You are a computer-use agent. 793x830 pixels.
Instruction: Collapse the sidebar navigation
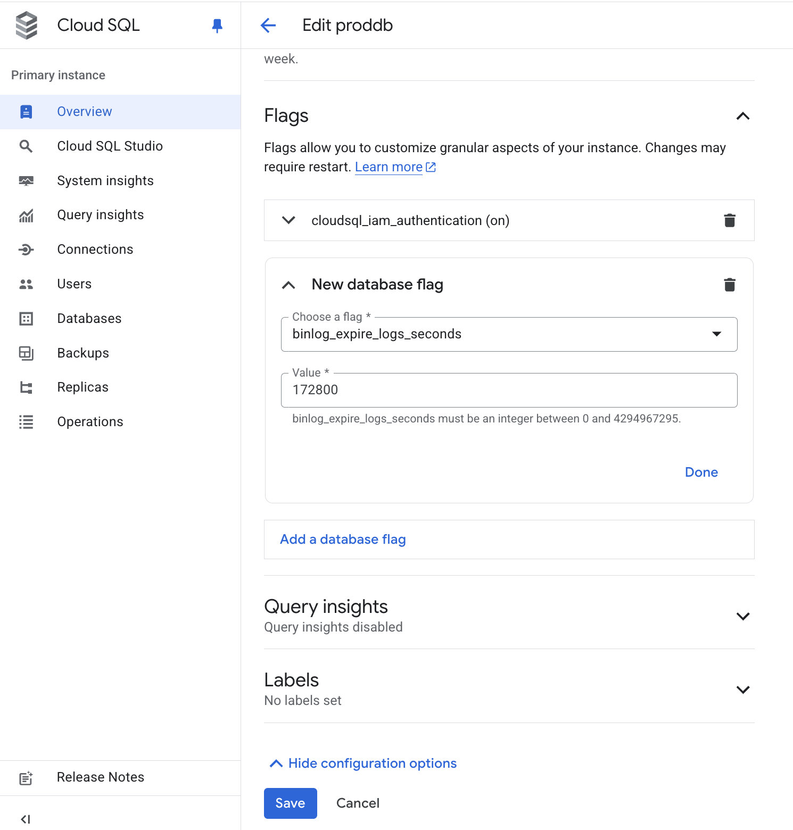26,818
